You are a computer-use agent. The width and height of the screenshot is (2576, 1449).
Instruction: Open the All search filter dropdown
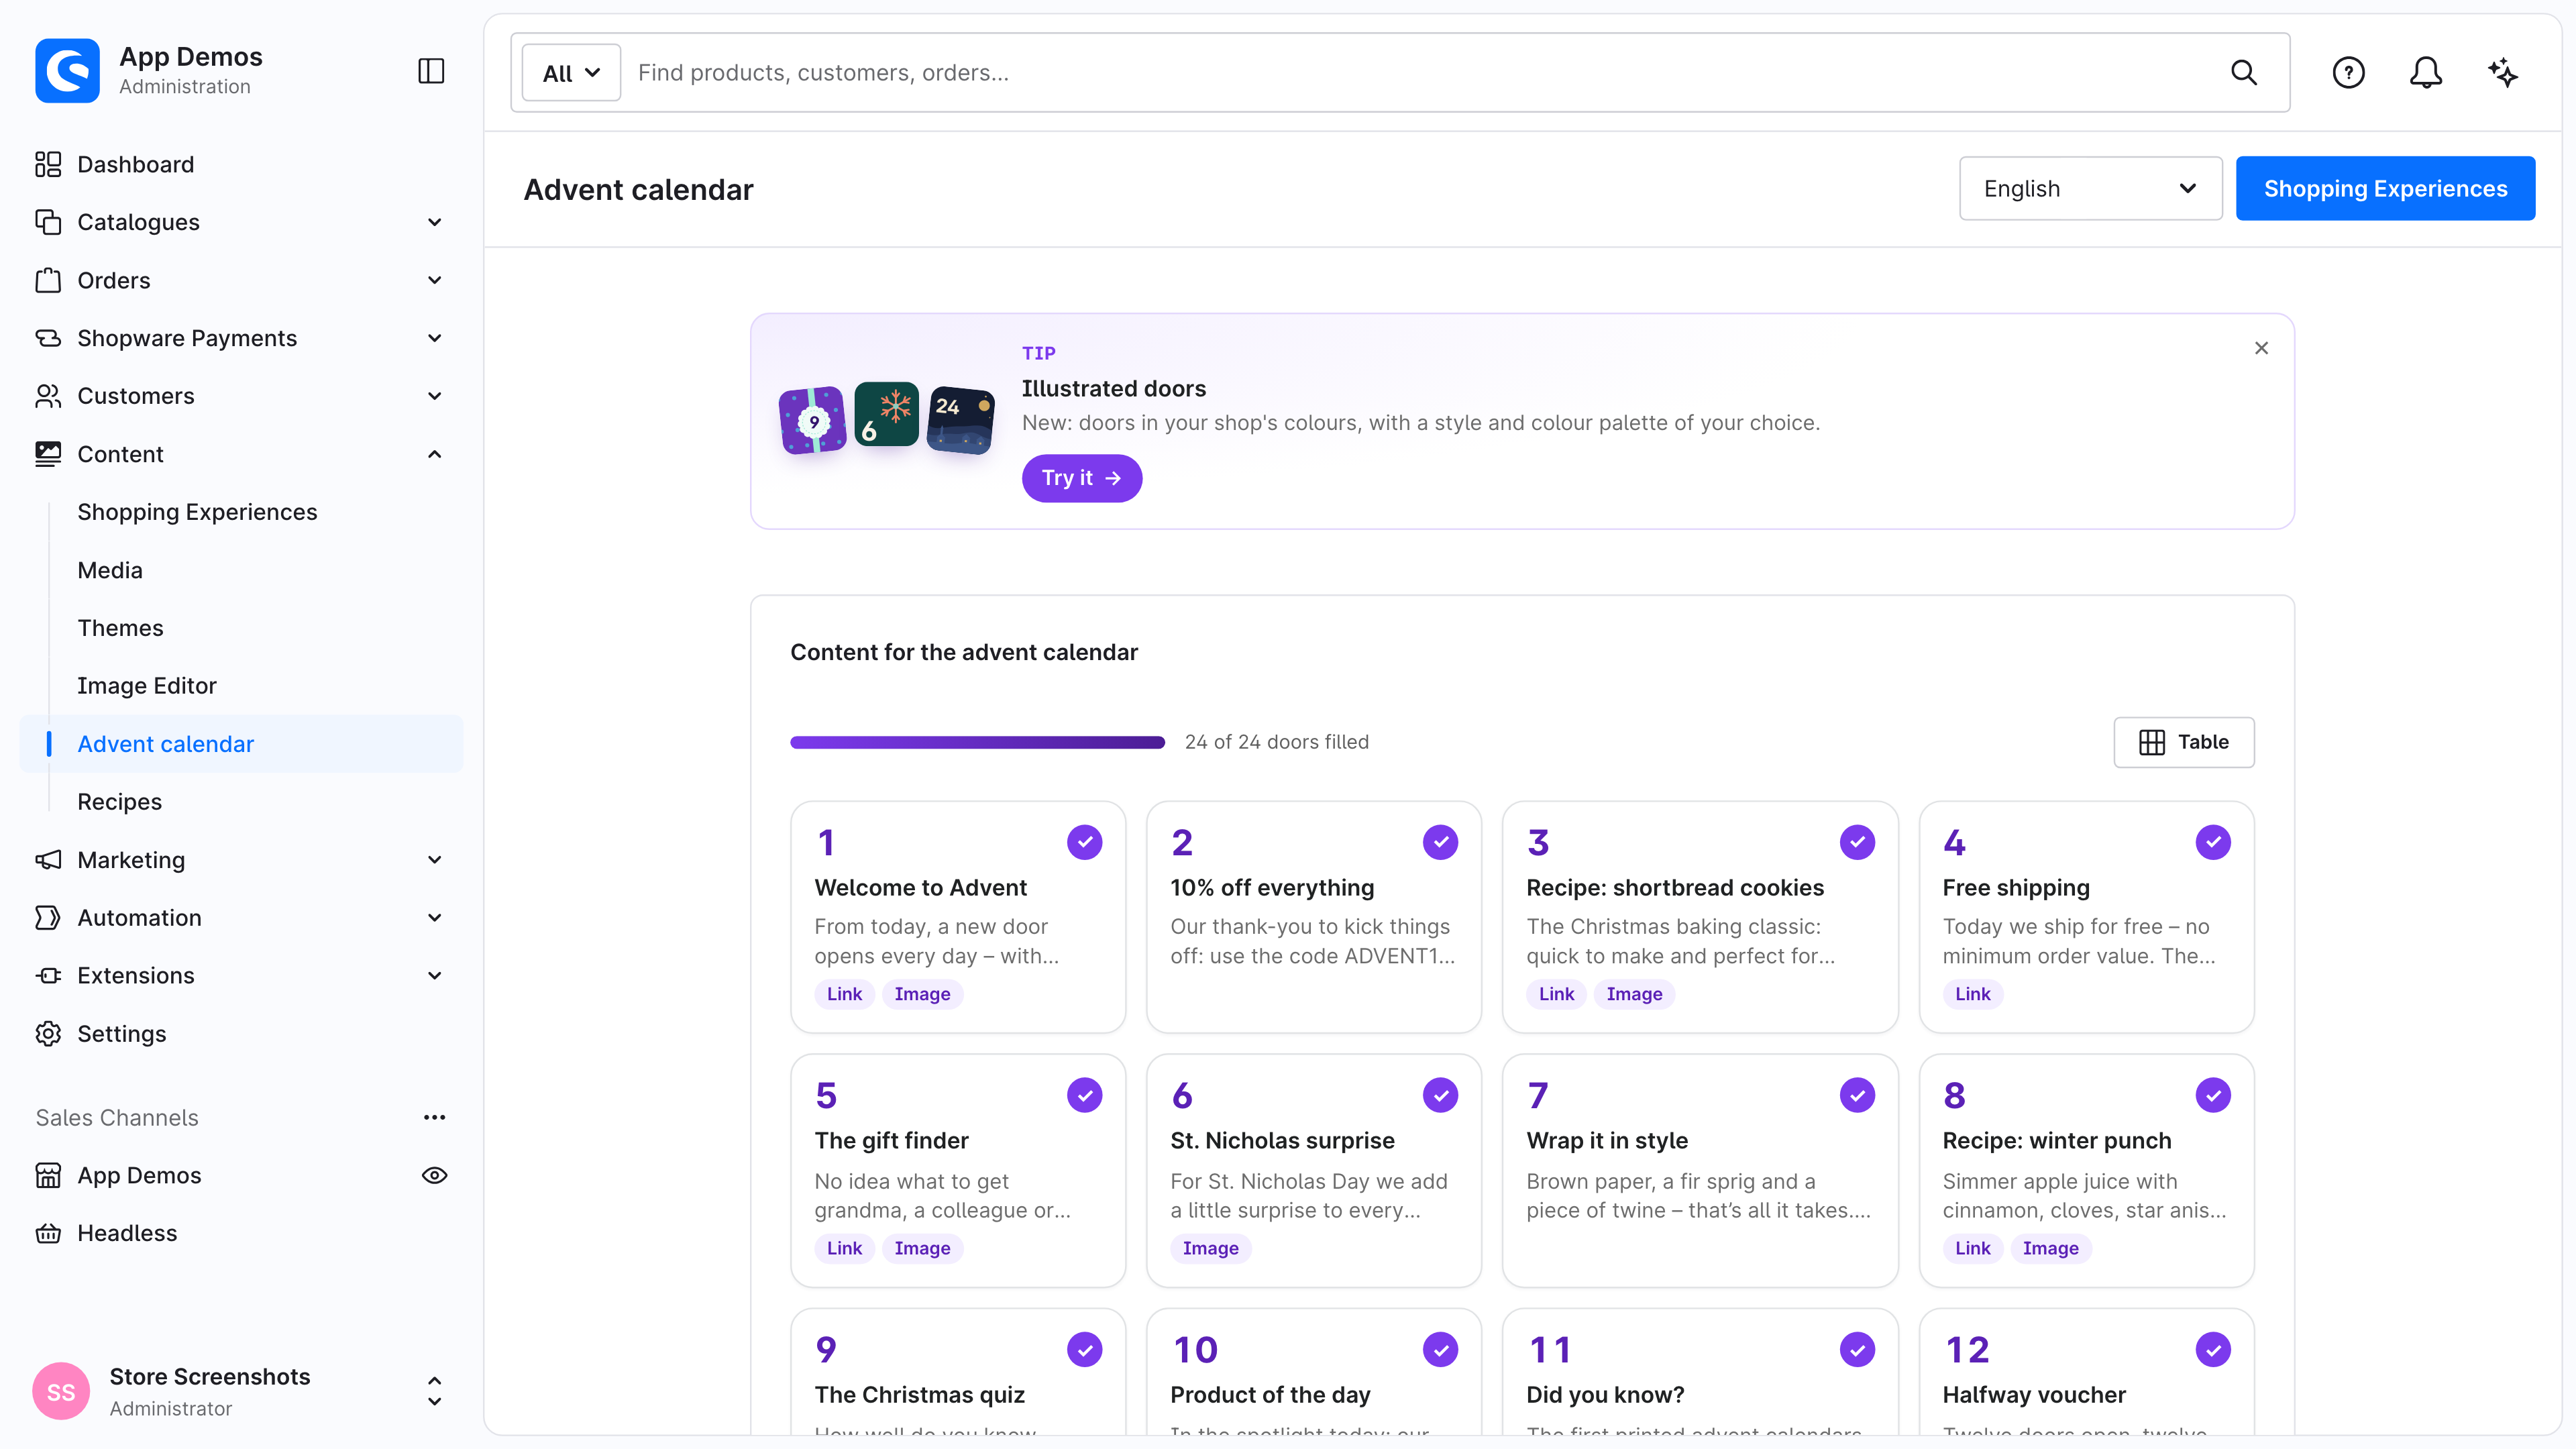[571, 72]
